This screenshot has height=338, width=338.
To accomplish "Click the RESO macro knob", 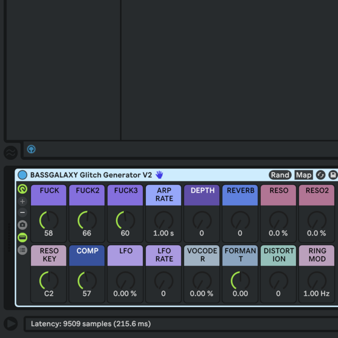I will coord(278,220).
